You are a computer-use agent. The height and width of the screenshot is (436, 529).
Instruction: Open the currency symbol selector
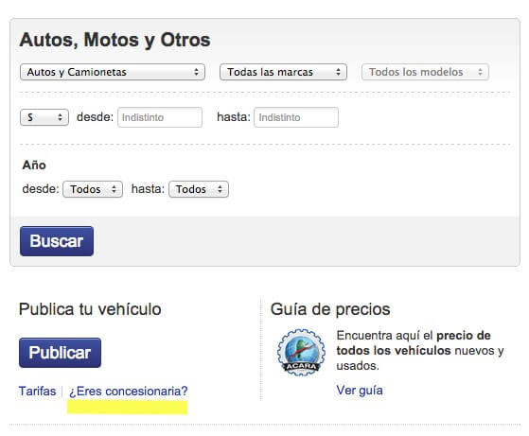point(44,117)
